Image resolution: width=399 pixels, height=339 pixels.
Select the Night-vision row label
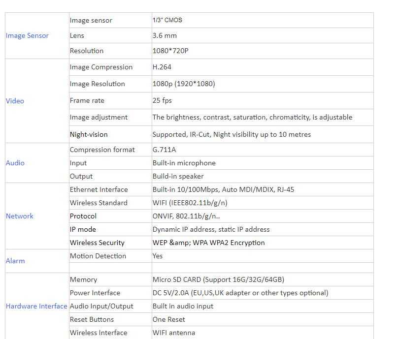tap(89, 134)
